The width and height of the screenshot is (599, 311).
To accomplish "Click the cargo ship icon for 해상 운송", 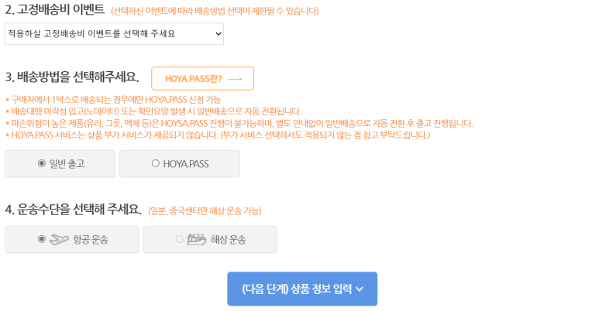I will pos(197,240).
